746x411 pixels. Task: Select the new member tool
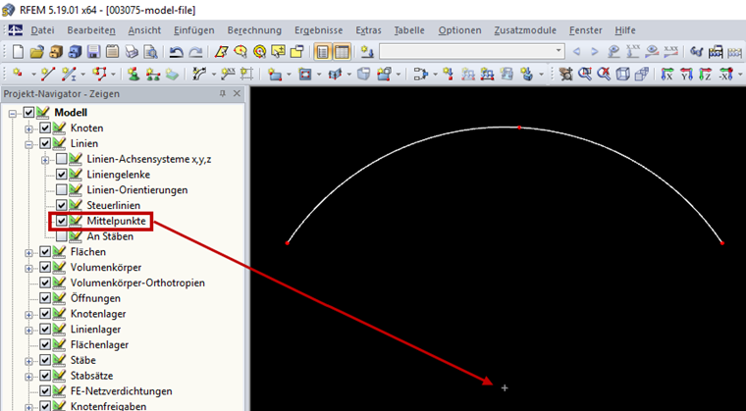click(x=70, y=74)
